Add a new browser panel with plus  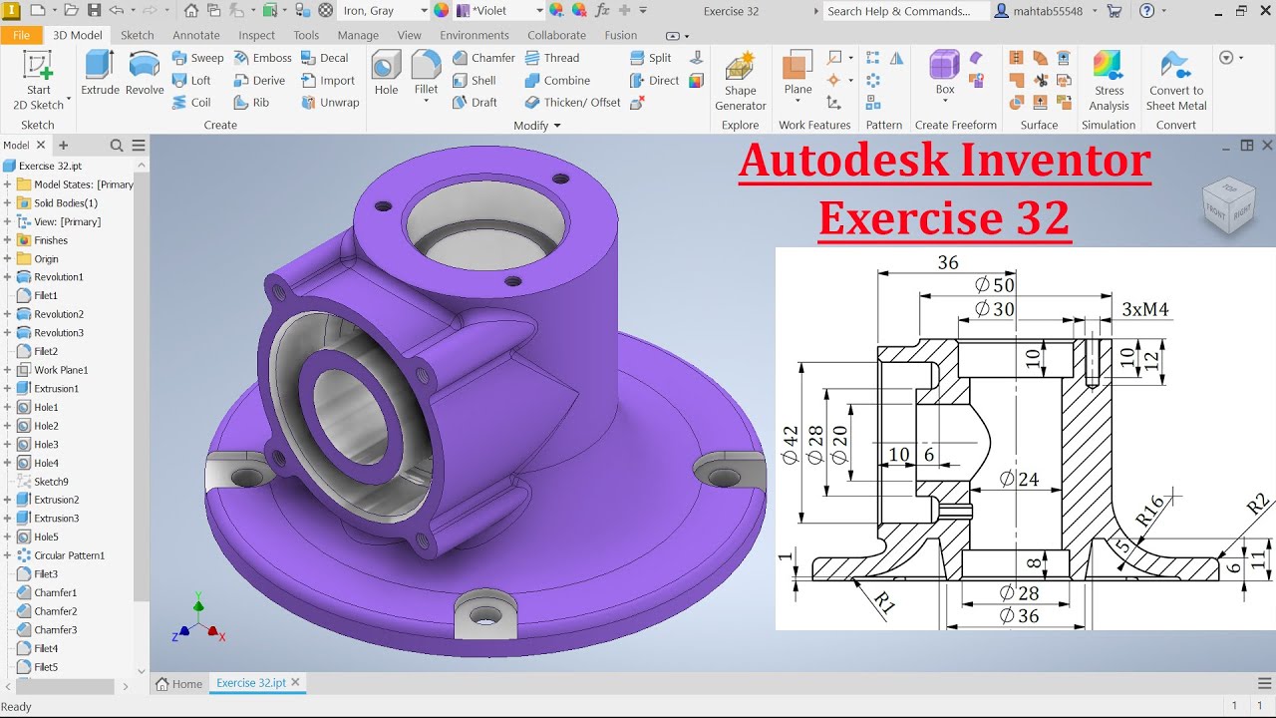64,146
